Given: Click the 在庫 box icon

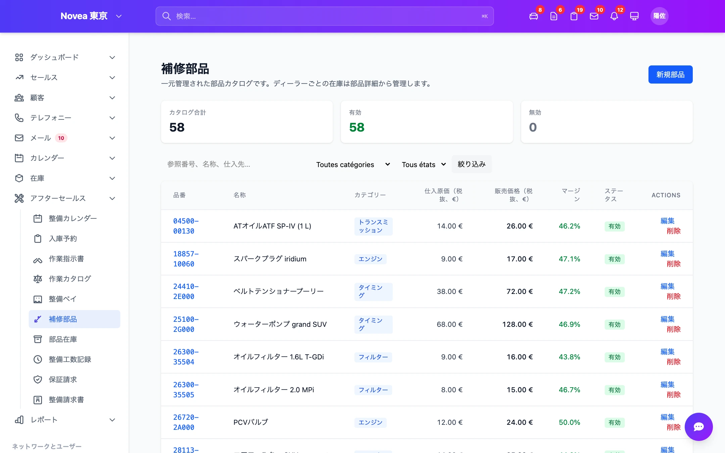Looking at the screenshot, I should pyautogui.click(x=19, y=178).
